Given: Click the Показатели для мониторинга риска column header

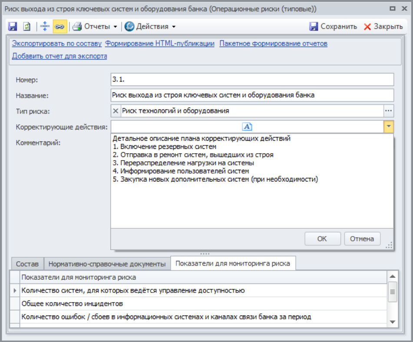Looking at the screenshot, I should [203, 277].
